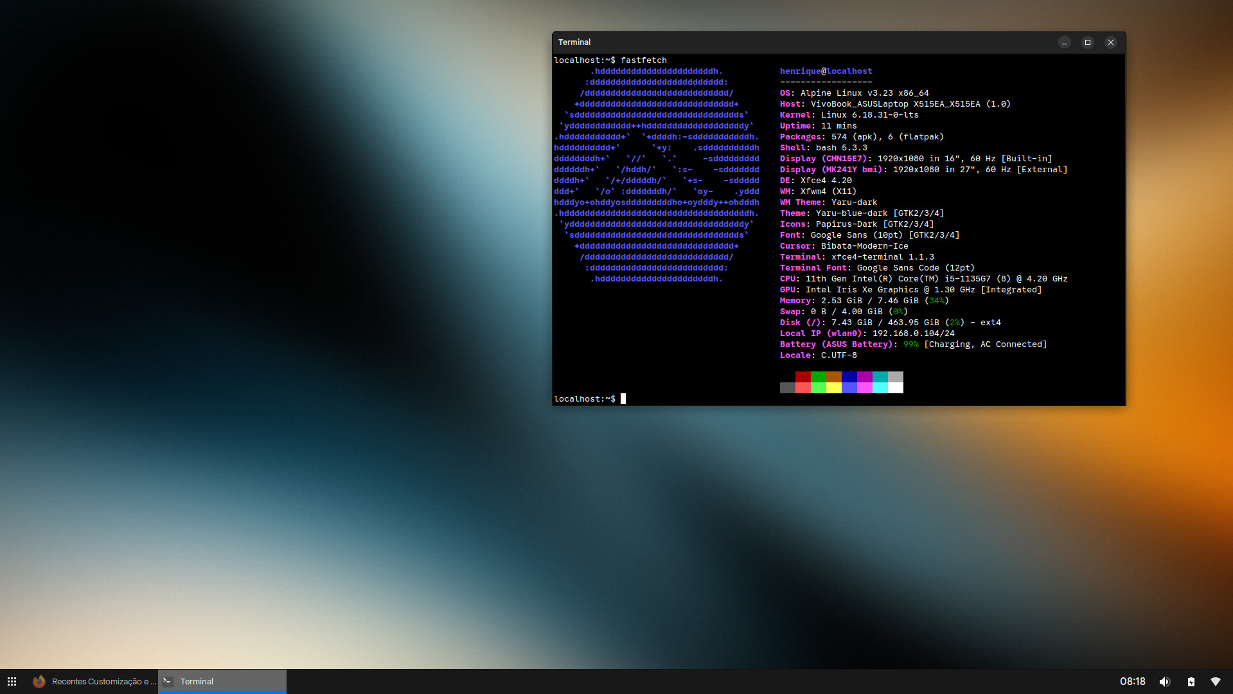Click the Display (MK241Y bmi) line
Viewport: 1233px width, 694px height.
pos(923,170)
